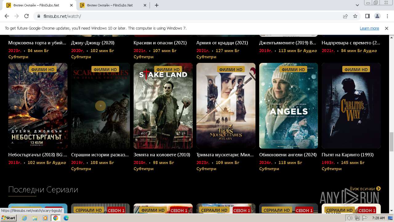Close the first FilmiSubs.Net tab

[71, 5]
